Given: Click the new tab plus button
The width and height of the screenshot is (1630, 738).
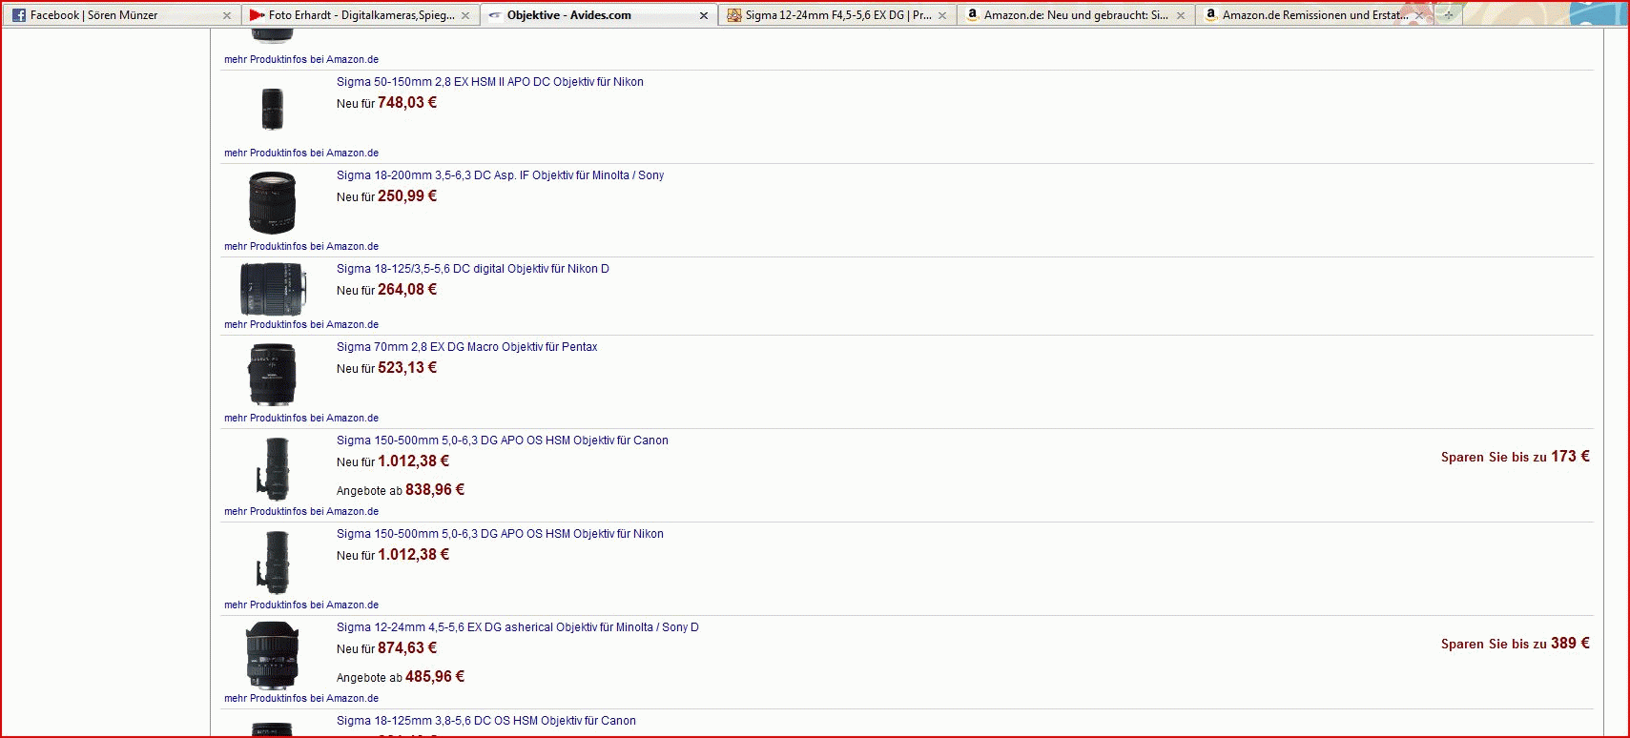Looking at the screenshot, I should click(1449, 15).
